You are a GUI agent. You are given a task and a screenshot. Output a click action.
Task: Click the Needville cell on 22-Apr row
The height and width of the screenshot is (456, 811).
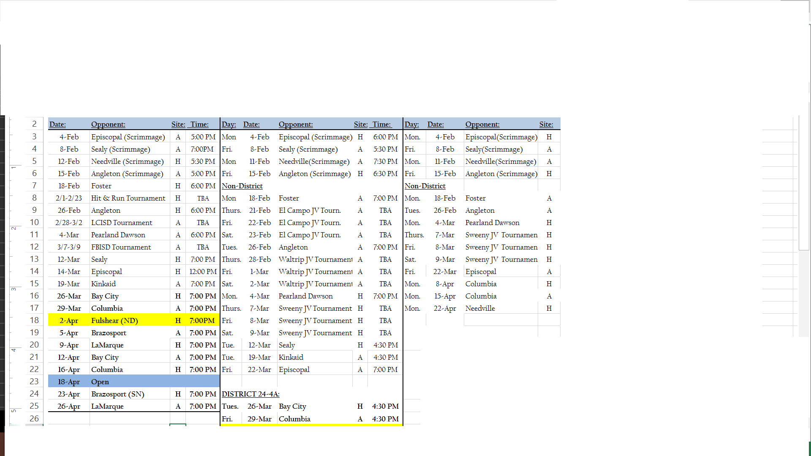pos(480,308)
